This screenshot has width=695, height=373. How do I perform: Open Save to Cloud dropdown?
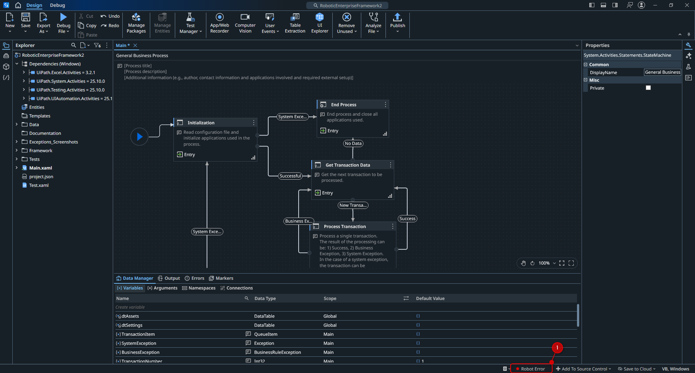(x=637, y=369)
